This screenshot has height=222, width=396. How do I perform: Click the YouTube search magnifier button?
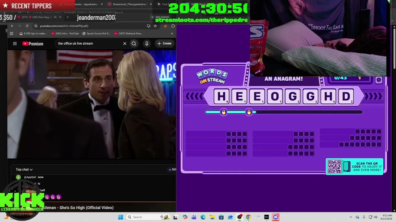click(x=134, y=43)
